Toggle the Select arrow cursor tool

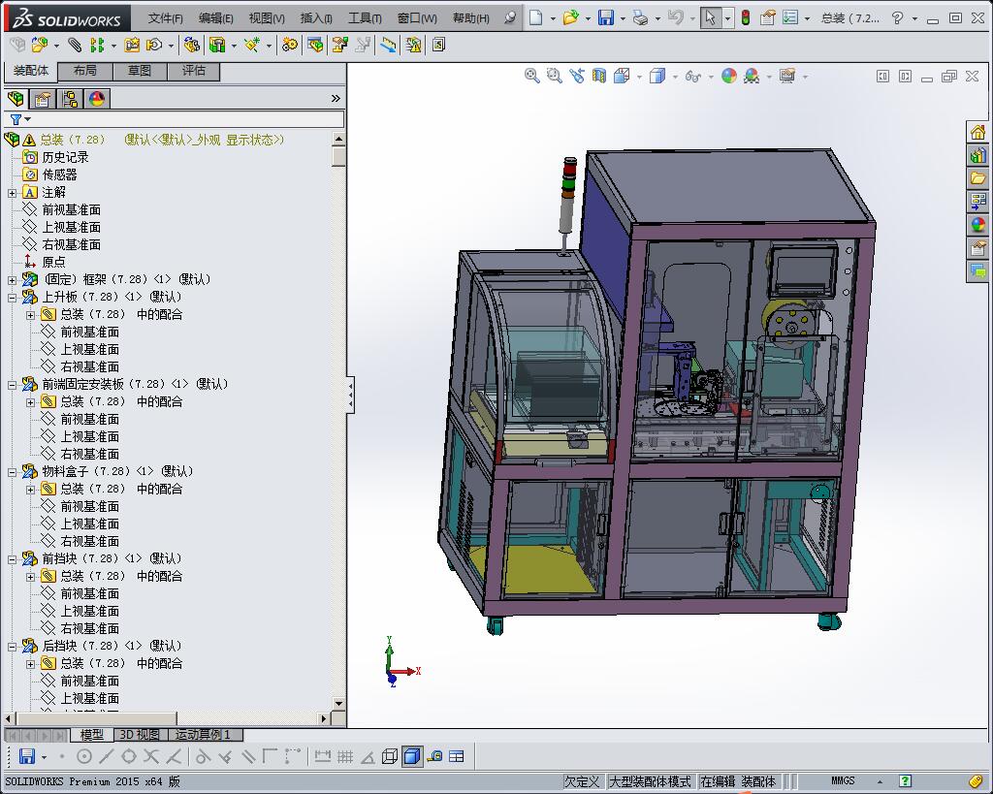click(x=710, y=17)
